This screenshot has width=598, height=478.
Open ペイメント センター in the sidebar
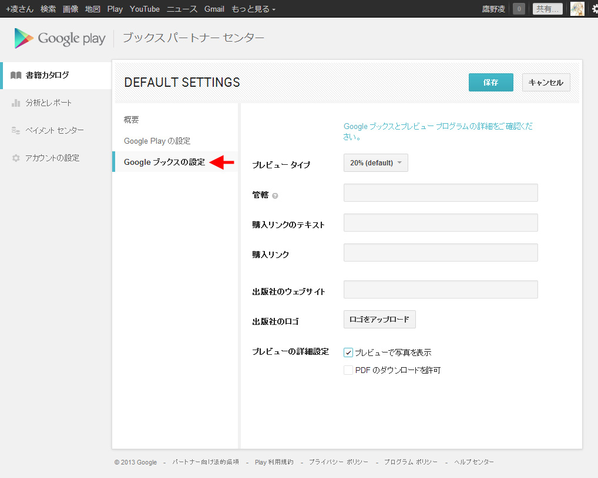56,130
